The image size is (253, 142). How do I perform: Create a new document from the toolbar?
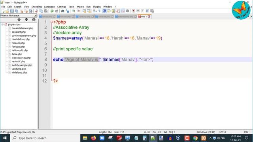[3, 11]
